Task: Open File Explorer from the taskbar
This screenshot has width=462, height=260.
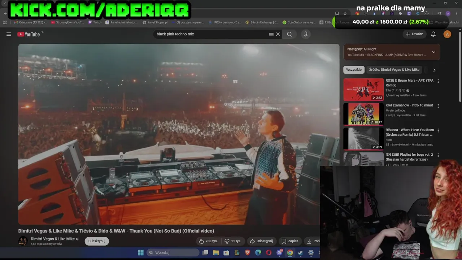Action: pyautogui.click(x=216, y=252)
